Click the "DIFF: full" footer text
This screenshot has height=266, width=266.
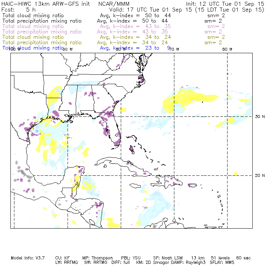click(x=121, y=262)
